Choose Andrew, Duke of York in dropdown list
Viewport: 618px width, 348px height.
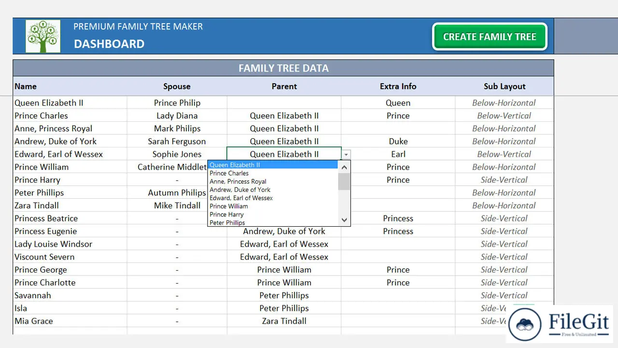tap(273, 189)
